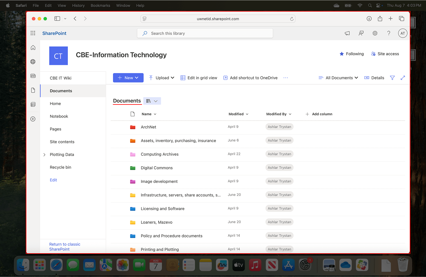
Task: Open SharePoint settings gear
Action: [375, 33]
